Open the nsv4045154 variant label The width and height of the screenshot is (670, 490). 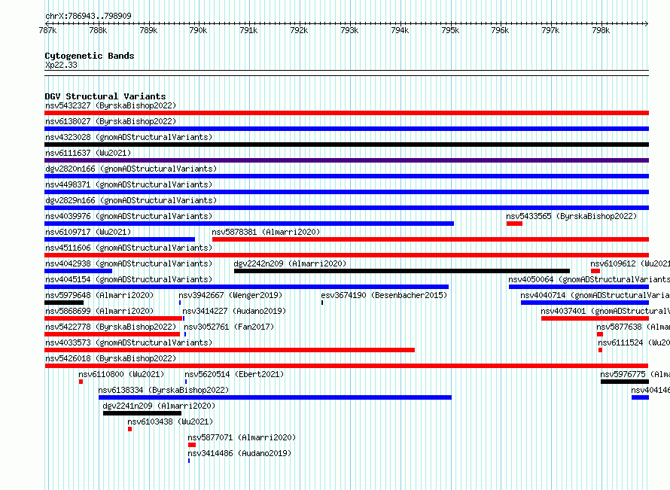click(129, 279)
